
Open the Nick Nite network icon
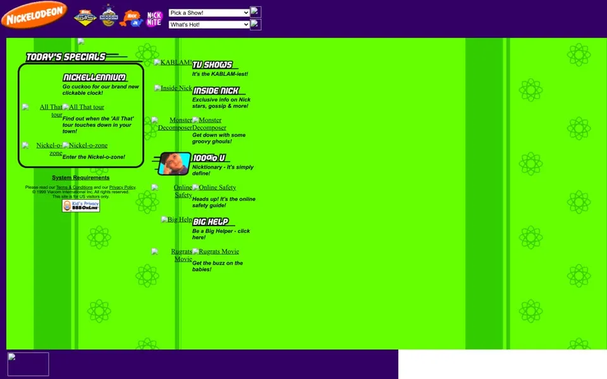pos(154,18)
